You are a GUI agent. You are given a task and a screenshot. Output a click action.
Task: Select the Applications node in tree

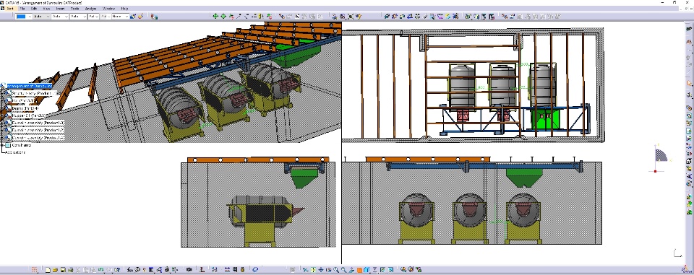tap(15, 152)
